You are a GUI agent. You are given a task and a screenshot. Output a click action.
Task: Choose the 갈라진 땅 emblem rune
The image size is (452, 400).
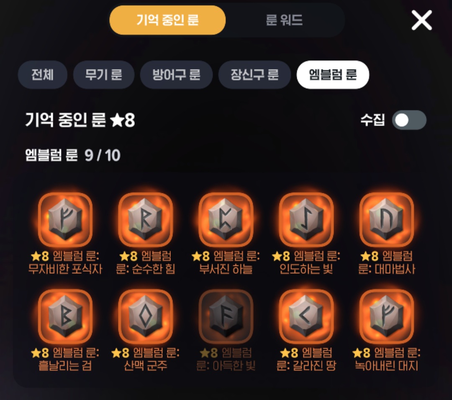coord(306,316)
